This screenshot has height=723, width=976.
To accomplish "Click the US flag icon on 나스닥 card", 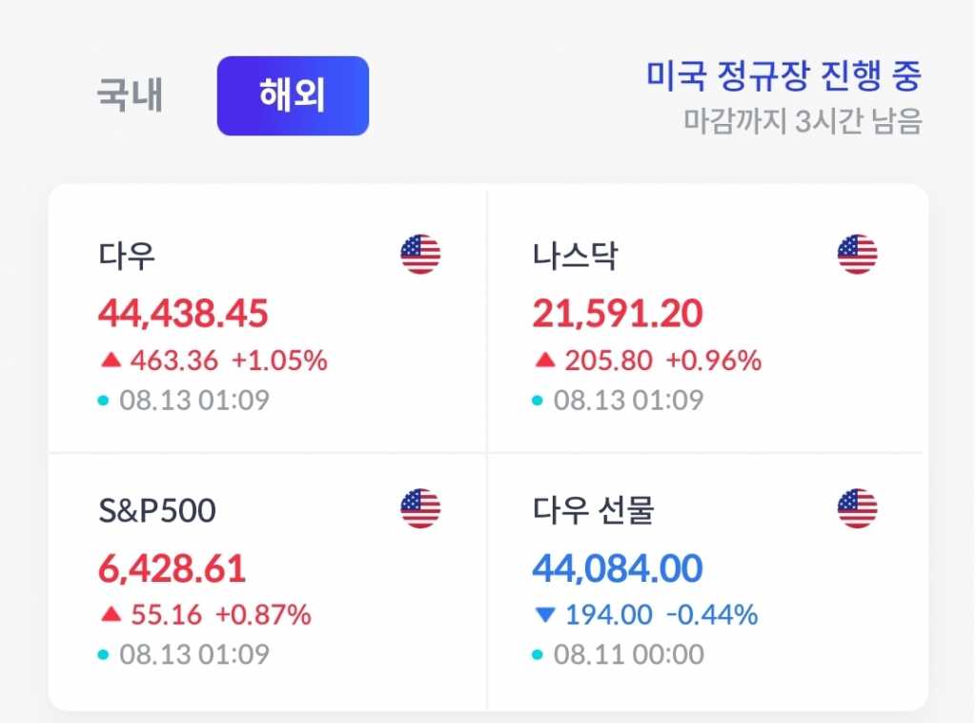I will tap(857, 255).
